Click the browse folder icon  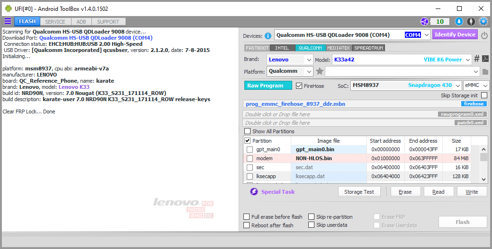coord(485,72)
